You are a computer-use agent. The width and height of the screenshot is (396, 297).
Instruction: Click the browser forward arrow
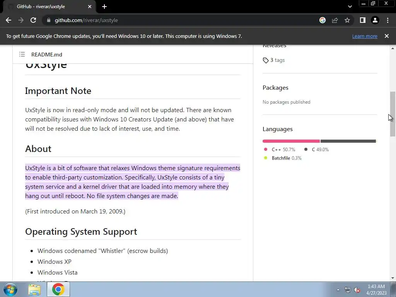coord(21,20)
